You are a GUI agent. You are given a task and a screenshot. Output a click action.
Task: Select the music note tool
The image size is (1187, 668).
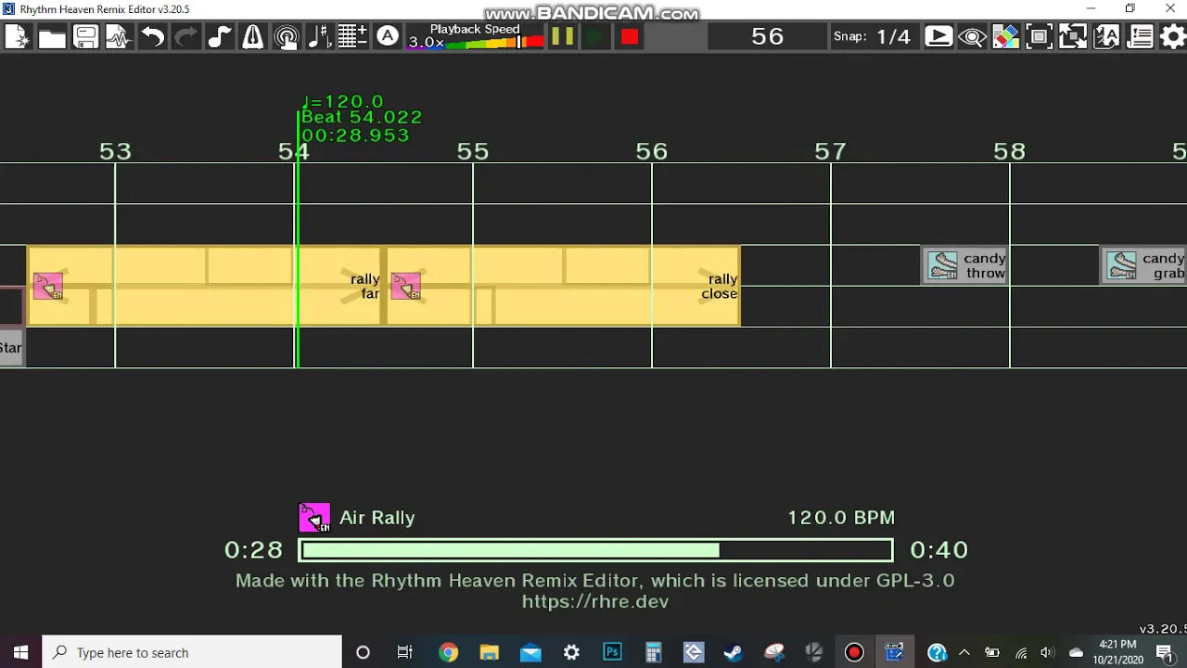tap(220, 37)
